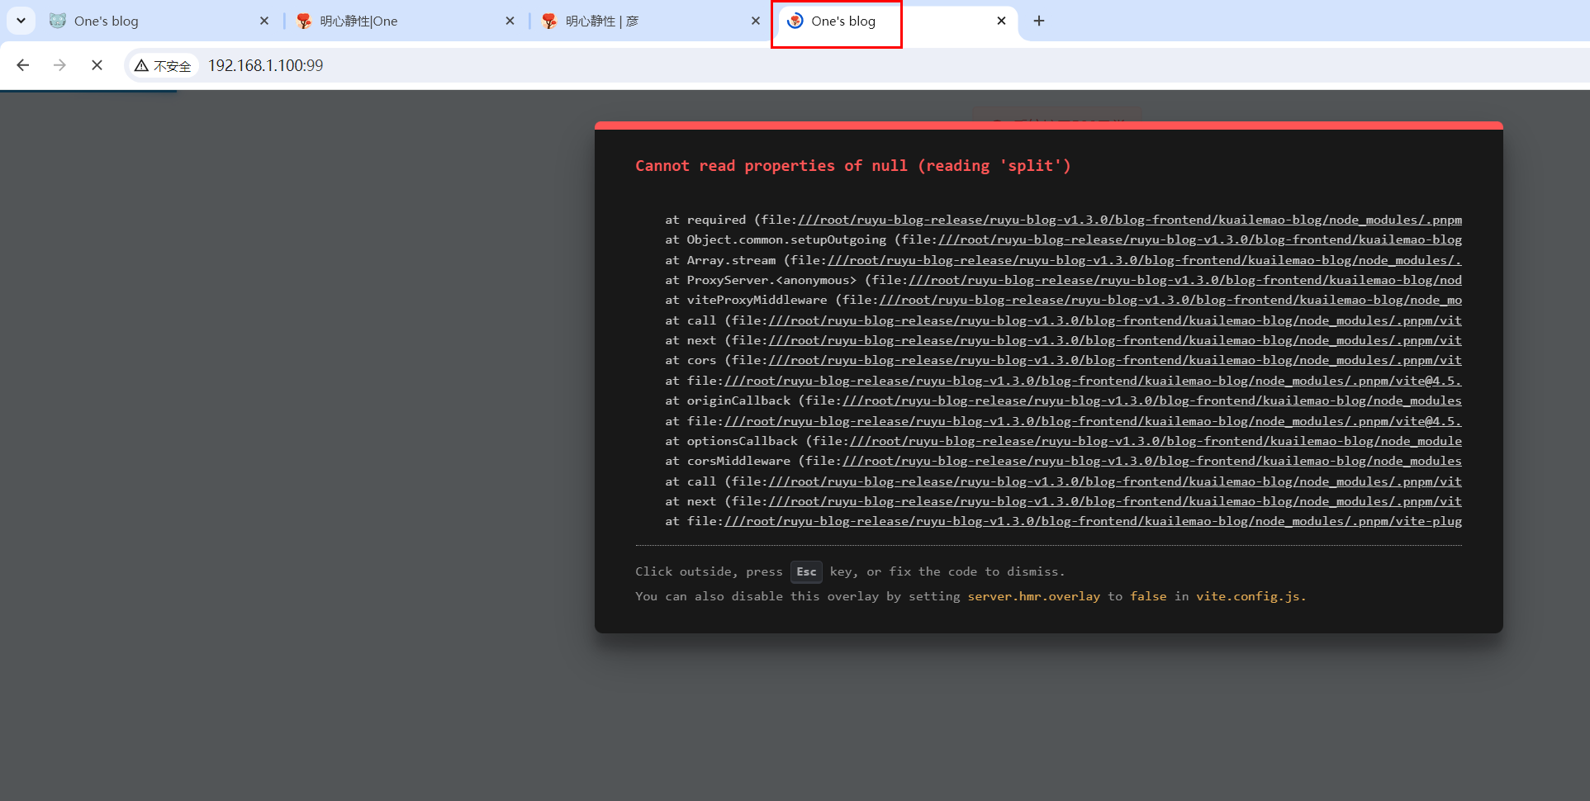The image size is (1590, 801).
Task: Open file link in 'at cors' line
Action: [1115, 360]
